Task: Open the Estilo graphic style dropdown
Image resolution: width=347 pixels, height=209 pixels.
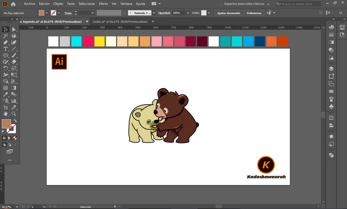Action: coord(209,13)
